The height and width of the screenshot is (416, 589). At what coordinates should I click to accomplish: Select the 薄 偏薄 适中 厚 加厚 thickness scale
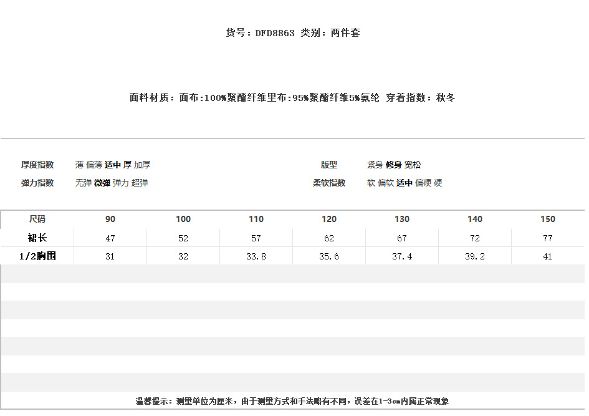coord(113,165)
